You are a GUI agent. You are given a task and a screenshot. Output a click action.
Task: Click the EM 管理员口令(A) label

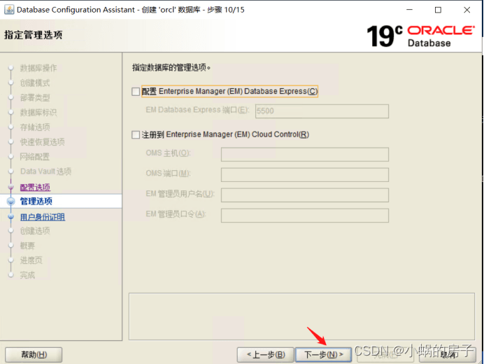pyautogui.click(x=176, y=214)
